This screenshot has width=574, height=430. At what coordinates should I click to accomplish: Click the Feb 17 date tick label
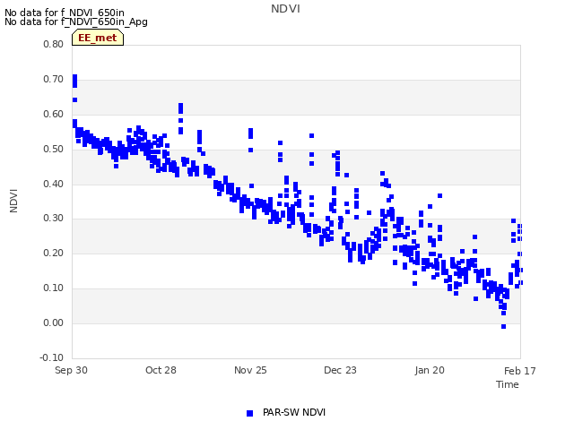click(x=520, y=371)
